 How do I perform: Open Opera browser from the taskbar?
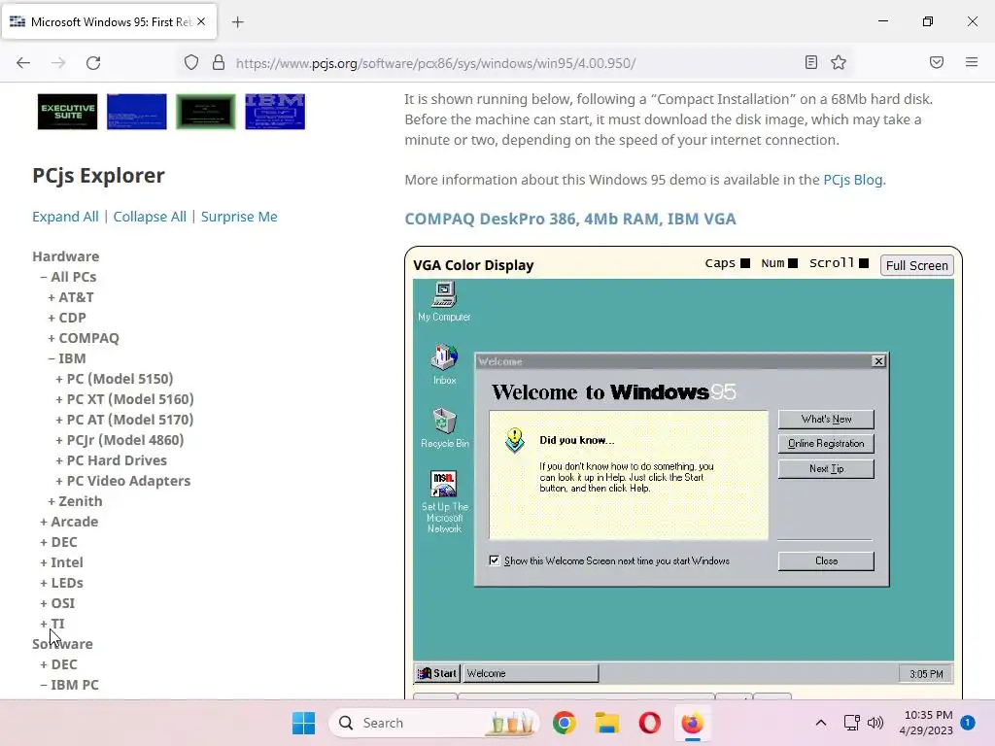pos(649,723)
